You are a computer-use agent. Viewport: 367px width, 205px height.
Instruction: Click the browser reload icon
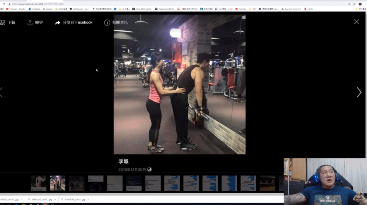[4, 4]
